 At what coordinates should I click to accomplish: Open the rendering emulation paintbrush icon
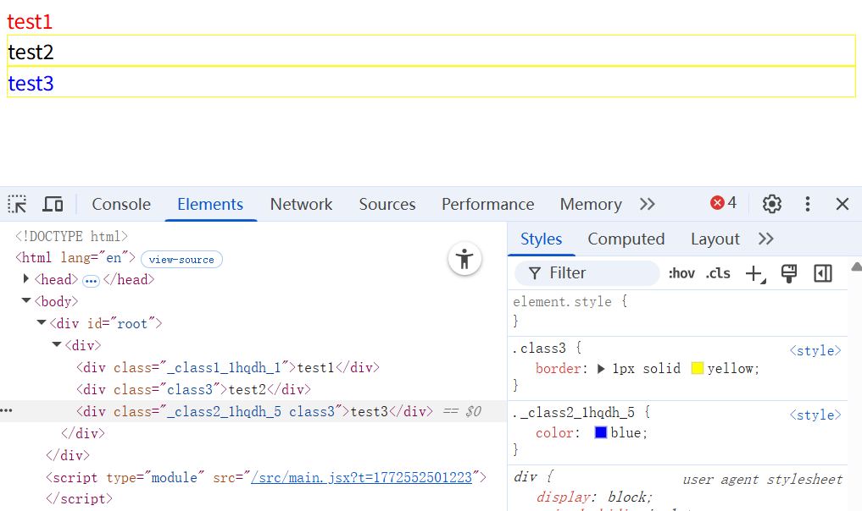[x=789, y=273]
